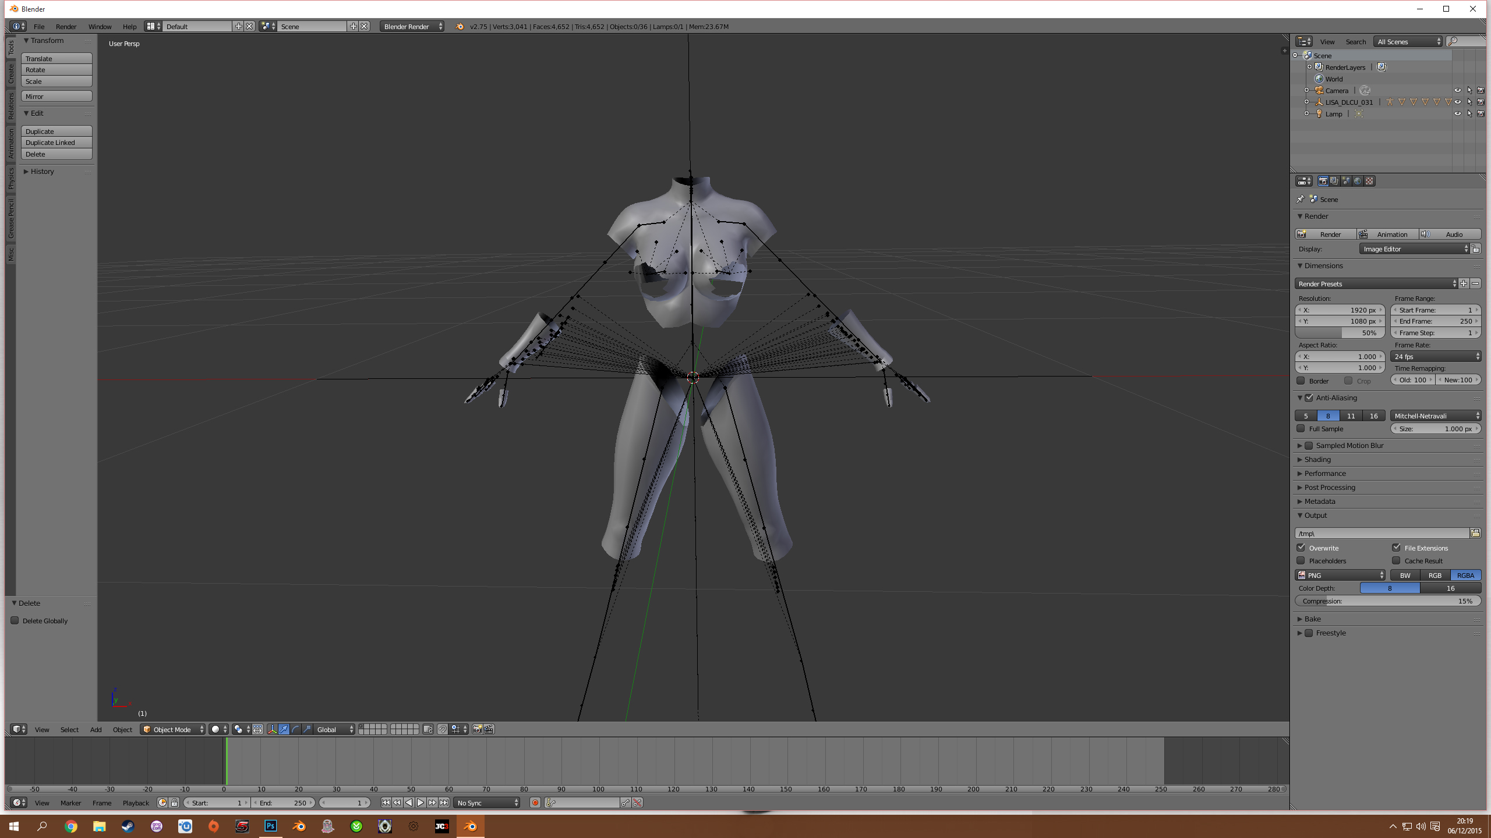The image size is (1491, 838).
Task: Click the record auto-keyframe button in timeline
Action: click(535, 803)
